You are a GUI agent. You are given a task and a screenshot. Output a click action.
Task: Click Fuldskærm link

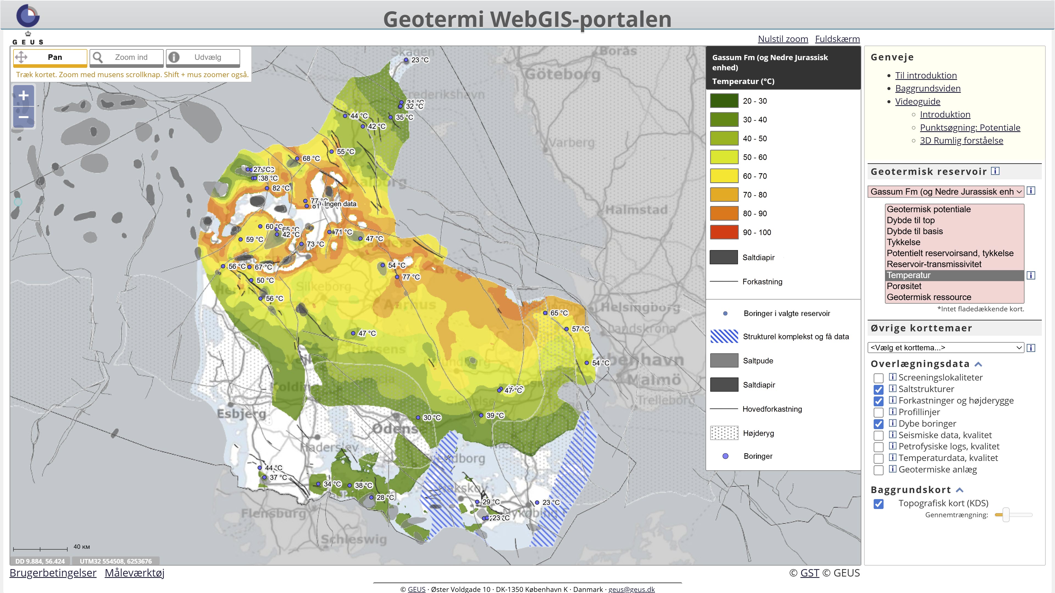[x=837, y=39]
